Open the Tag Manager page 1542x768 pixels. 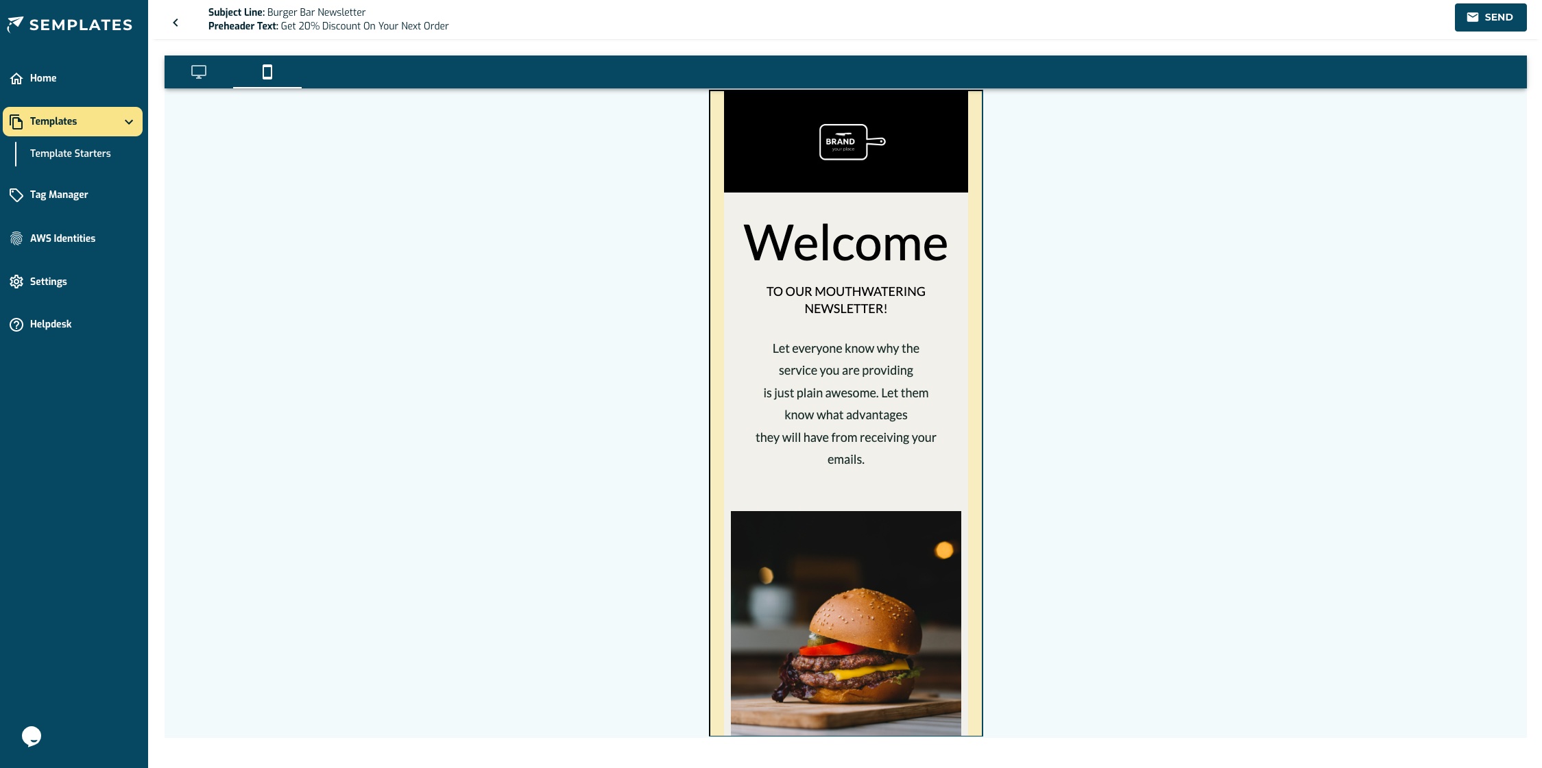pos(59,195)
